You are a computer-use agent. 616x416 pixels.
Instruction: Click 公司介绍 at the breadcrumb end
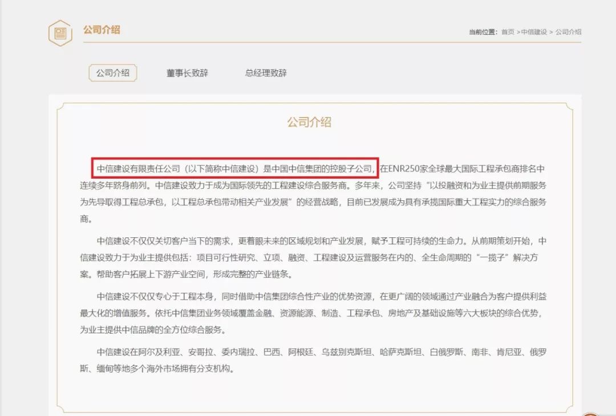pyautogui.click(x=568, y=32)
